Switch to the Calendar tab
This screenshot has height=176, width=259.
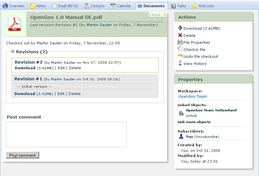(x=121, y=6)
